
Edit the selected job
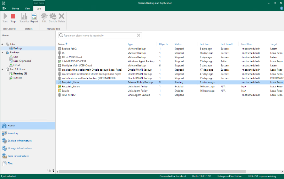tap(44, 18)
